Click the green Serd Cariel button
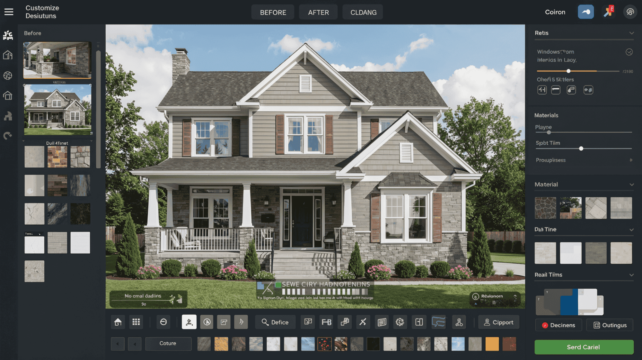Image resolution: width=642 pixels, height=360 pixels. 583,347
